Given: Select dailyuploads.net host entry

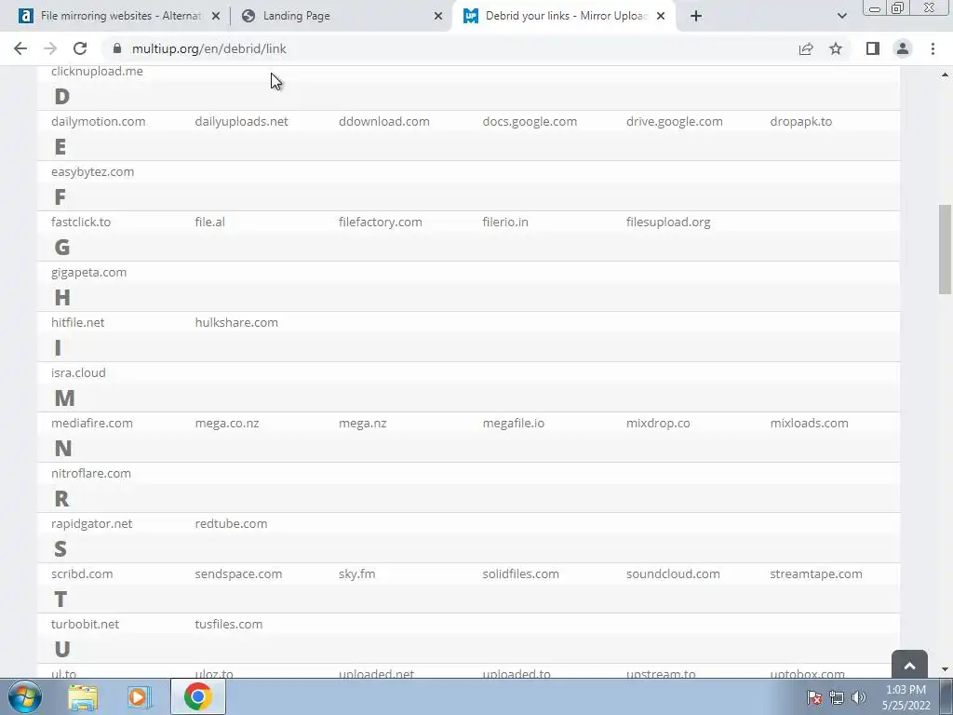Looking at the screenshot, I should [241, 122].
